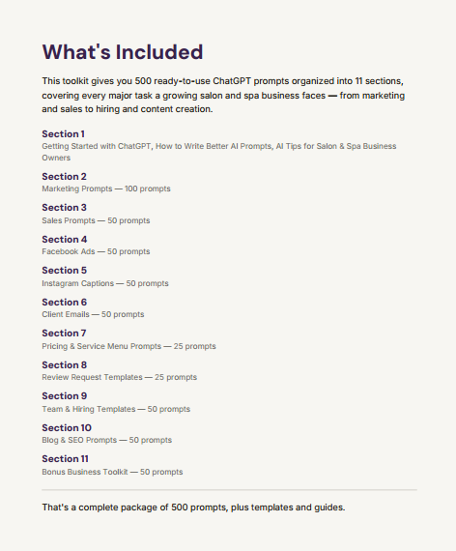Click the Section 7 heading
Image resolution: width=456 pixels, height=551 pixels.
click(x=64, y=333)
